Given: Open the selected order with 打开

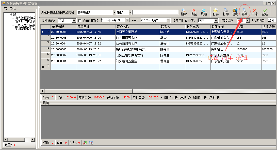Looking at the screenshot, I should (216, 12).
